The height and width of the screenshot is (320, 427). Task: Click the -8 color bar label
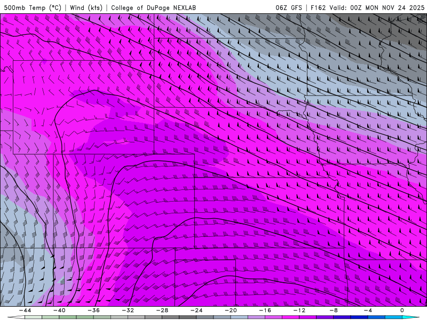334,310
